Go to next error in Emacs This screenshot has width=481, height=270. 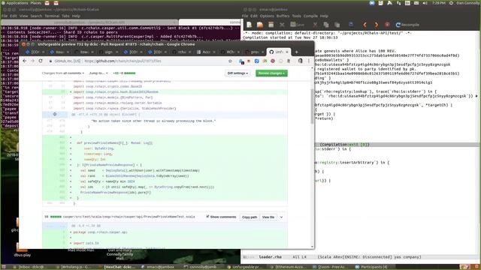coord(376,25)
